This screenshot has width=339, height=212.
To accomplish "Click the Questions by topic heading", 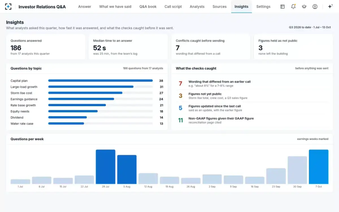I will tap(26, 68).
